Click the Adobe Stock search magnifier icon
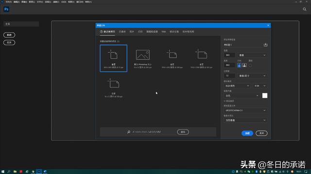Screen dimensions: 311x174 point(129,132)
